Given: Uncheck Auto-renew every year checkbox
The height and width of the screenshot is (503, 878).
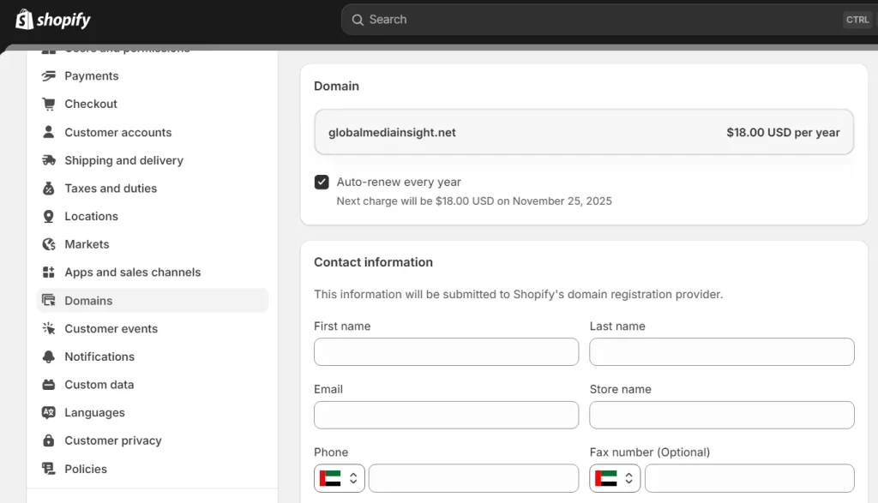Looking at the screenshot, I should click(322, 182).
